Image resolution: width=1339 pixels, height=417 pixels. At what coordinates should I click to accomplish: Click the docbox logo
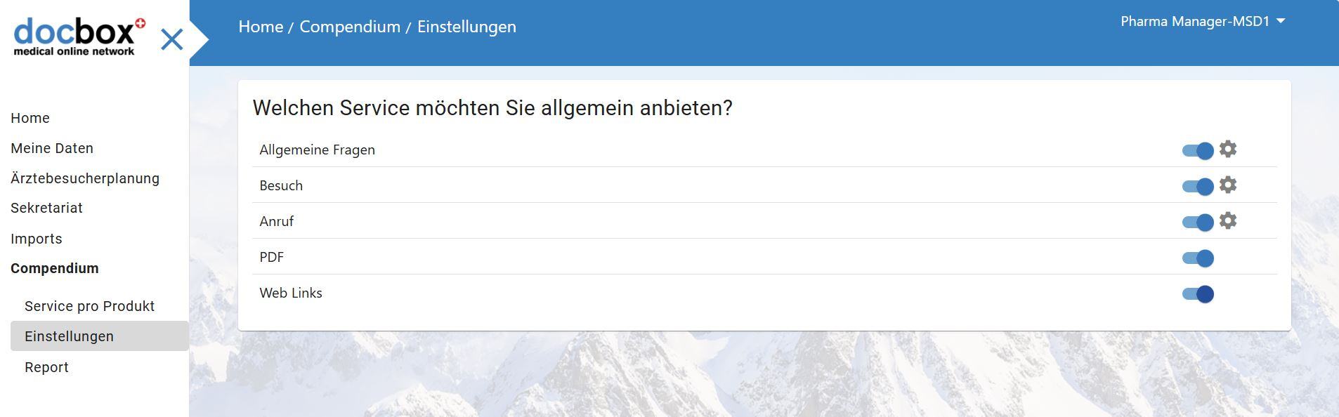[79, 37]
